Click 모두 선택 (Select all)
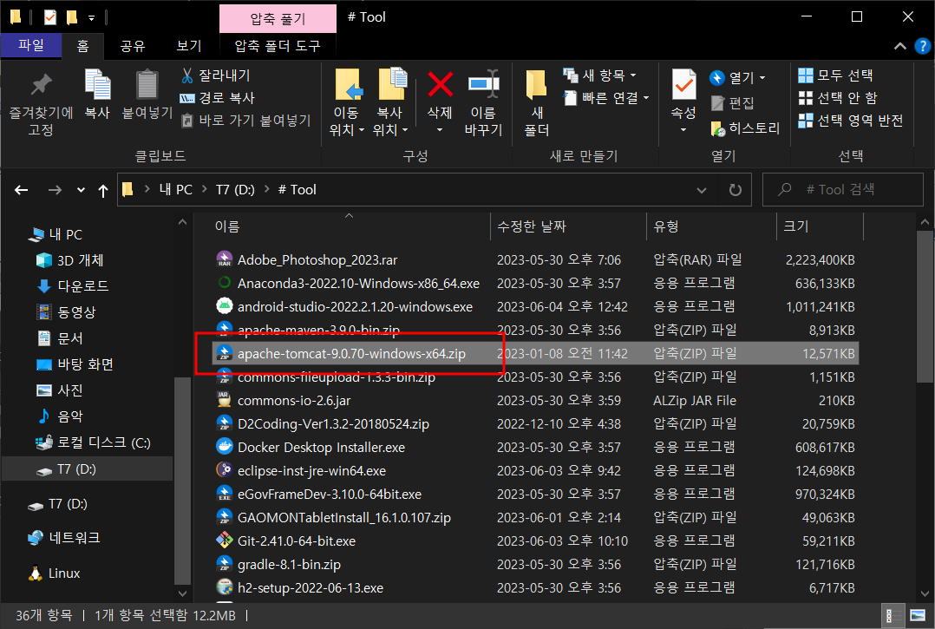Image resolution: width=935 pixels, height=629 pixels. [x=835, y=75]
